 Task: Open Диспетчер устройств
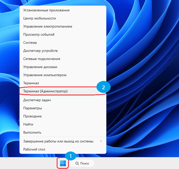pos(41,51)
